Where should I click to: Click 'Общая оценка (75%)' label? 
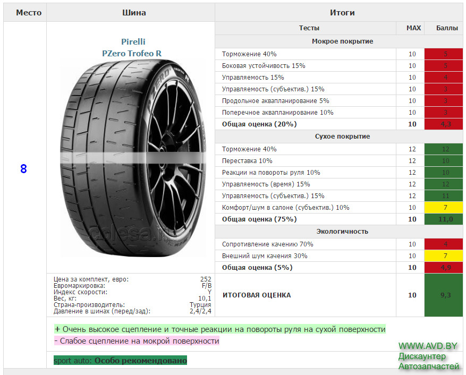point(259,219)
